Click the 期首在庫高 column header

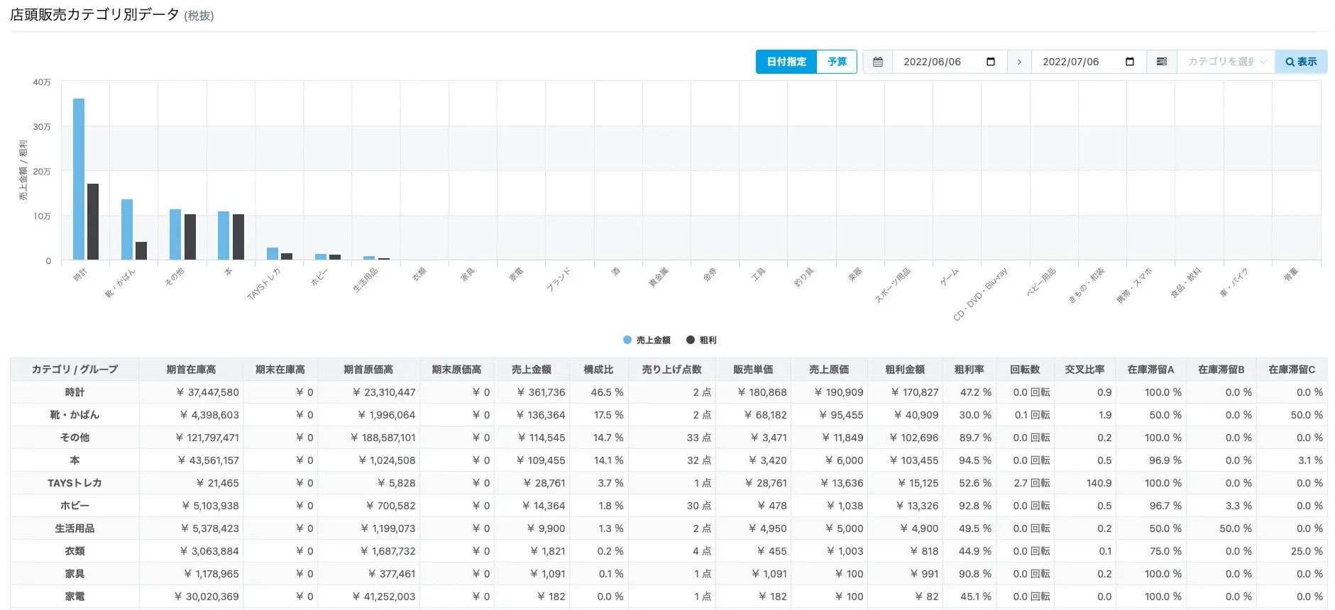click(x=191, y=370)
